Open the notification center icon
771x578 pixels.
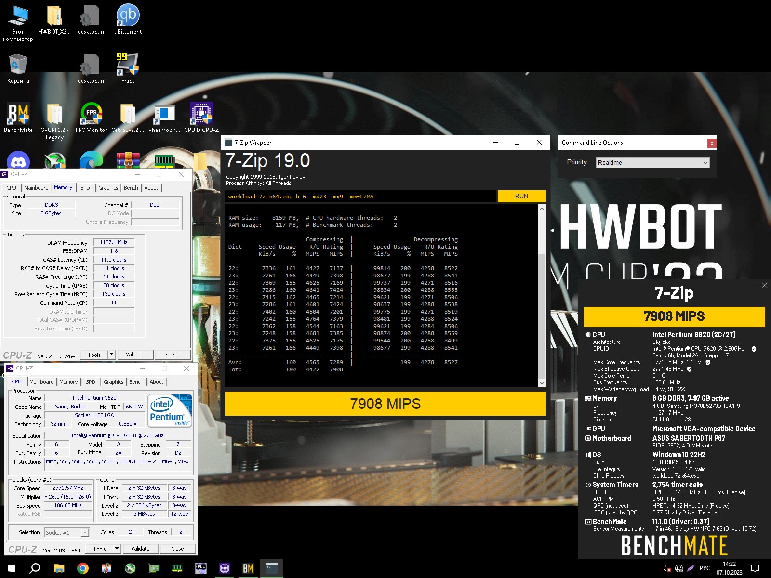[x=755, y=568]
